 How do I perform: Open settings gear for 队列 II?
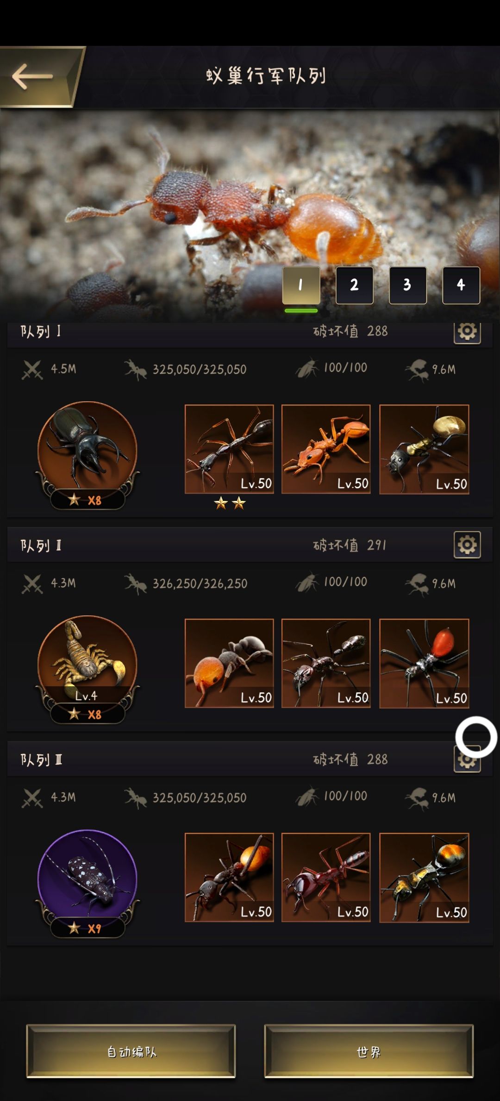tap(467, 544)
